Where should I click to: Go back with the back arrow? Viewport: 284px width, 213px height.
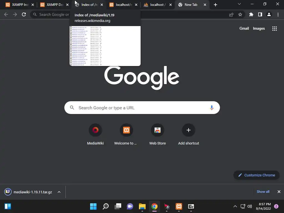pos(6,14)
